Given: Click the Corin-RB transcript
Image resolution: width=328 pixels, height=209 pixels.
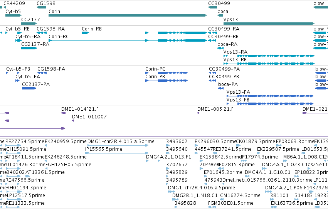Looking at the screenshot, I should tap(144, 33).
